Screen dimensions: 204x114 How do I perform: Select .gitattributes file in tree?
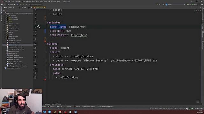pos(14,41)
